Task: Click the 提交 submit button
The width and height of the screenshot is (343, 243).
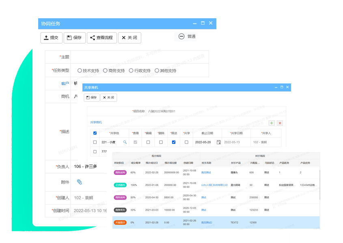Action: pos(51,38)
